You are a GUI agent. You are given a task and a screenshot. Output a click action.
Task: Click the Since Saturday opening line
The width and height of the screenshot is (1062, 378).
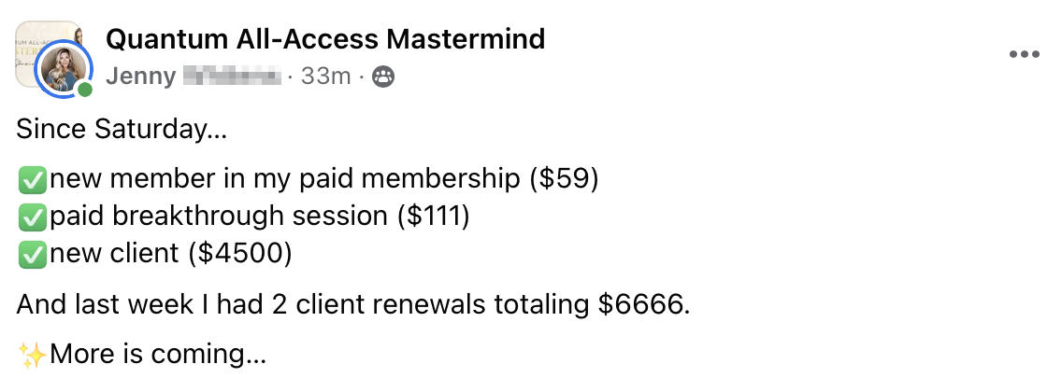coord(121,130)
